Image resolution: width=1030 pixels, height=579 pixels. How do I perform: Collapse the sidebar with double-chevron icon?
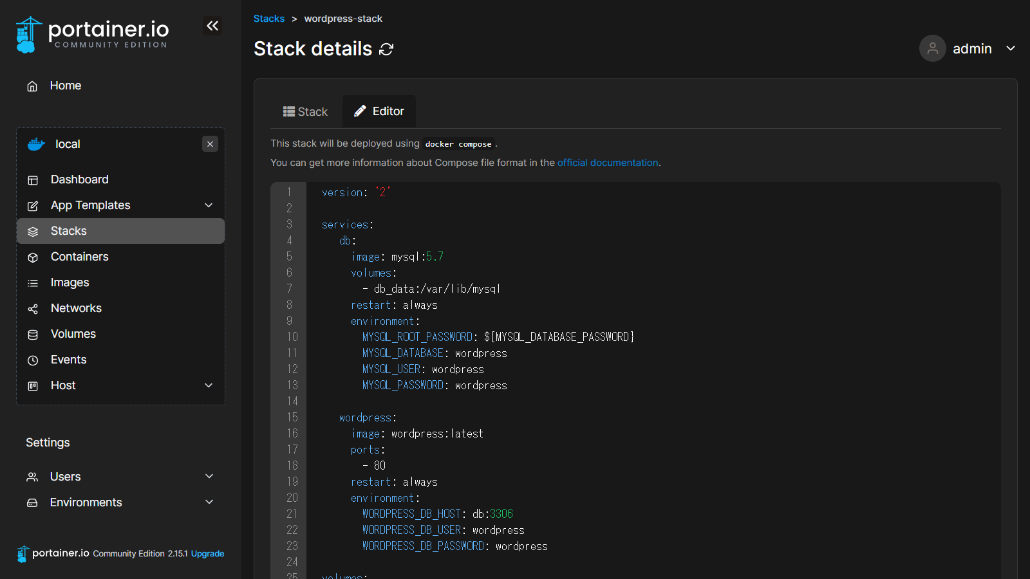212,26
